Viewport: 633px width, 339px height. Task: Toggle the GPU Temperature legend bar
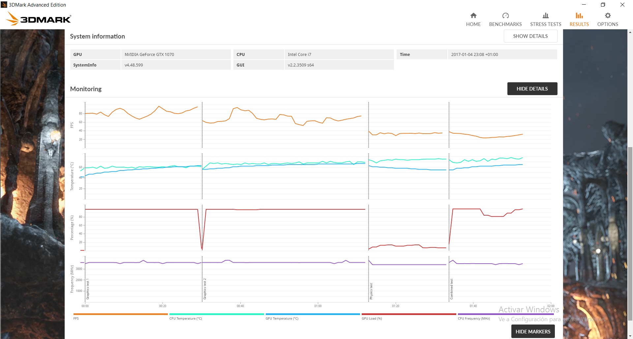click(313, 314)
